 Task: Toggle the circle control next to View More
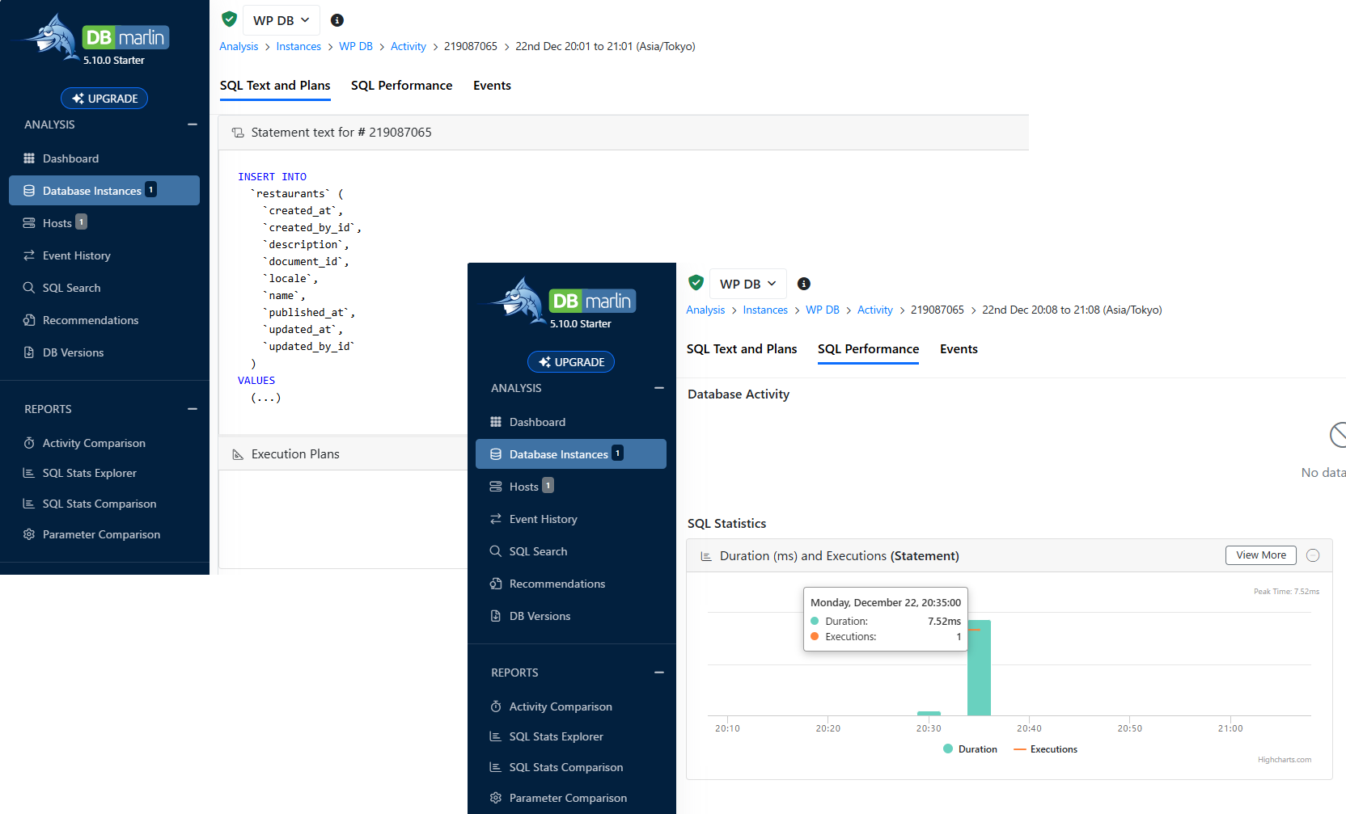[1313, 555]
